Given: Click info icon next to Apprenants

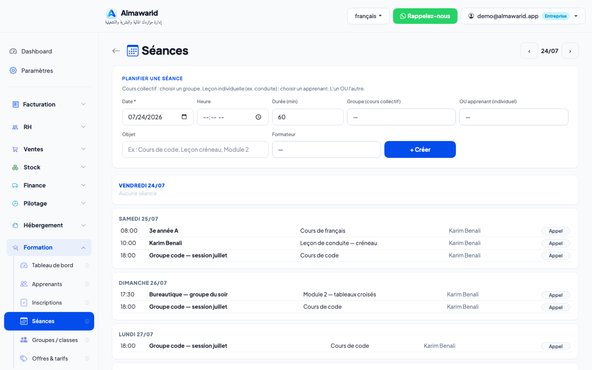Looking at the screenshot, I should click(87, 284).
